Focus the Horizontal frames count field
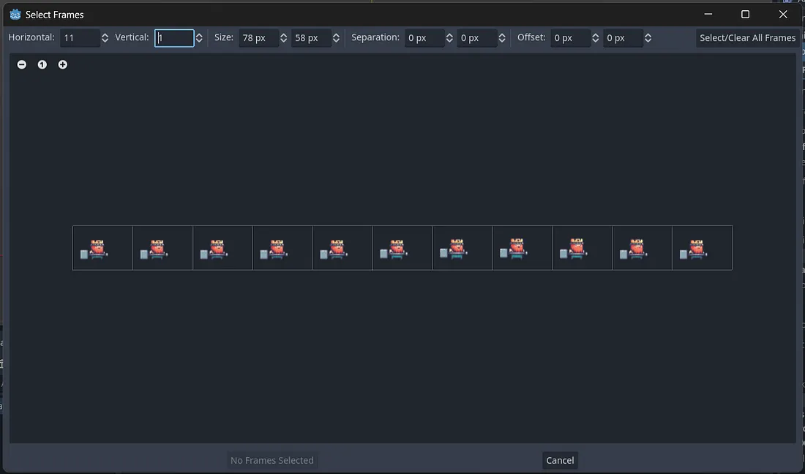This screenshot has width=805, height=474. (x=80, y=38)
